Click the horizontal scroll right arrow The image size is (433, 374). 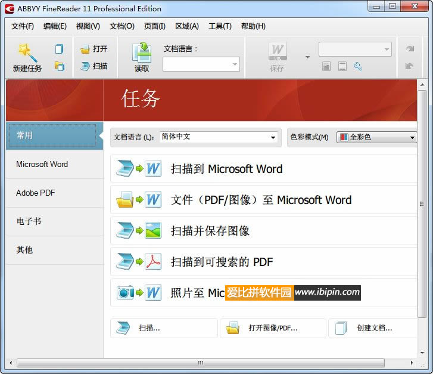[x=412, y=363]
